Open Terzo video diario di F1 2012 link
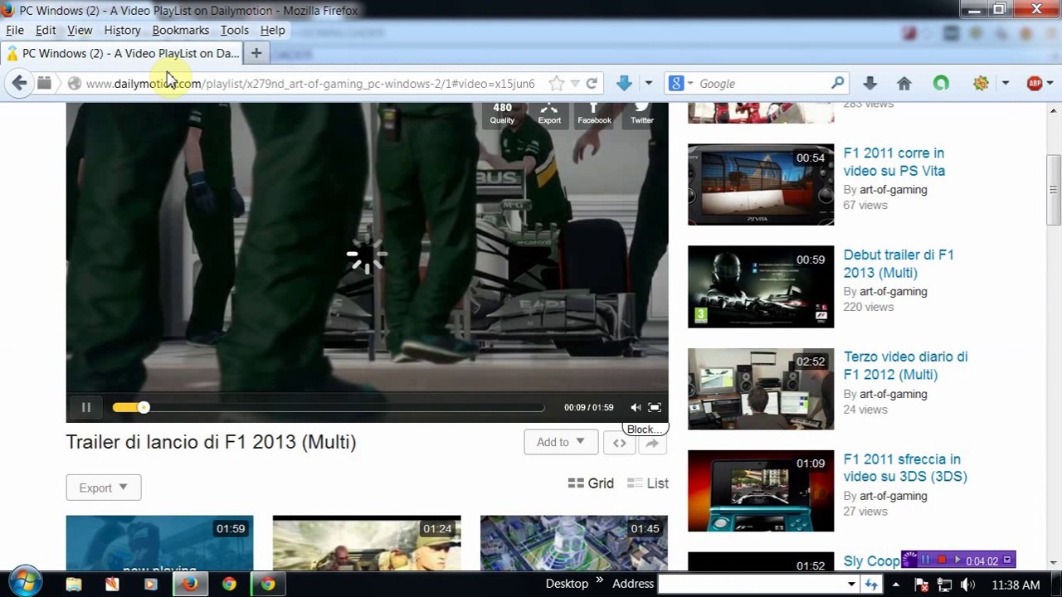The width and height of the screenshot is (1062, 597). (x=905, y=366)
